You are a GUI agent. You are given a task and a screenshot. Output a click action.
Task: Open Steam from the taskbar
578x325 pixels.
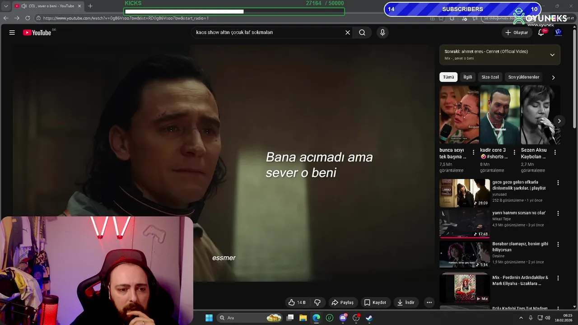pyautogui.click(x=369, y=318)
